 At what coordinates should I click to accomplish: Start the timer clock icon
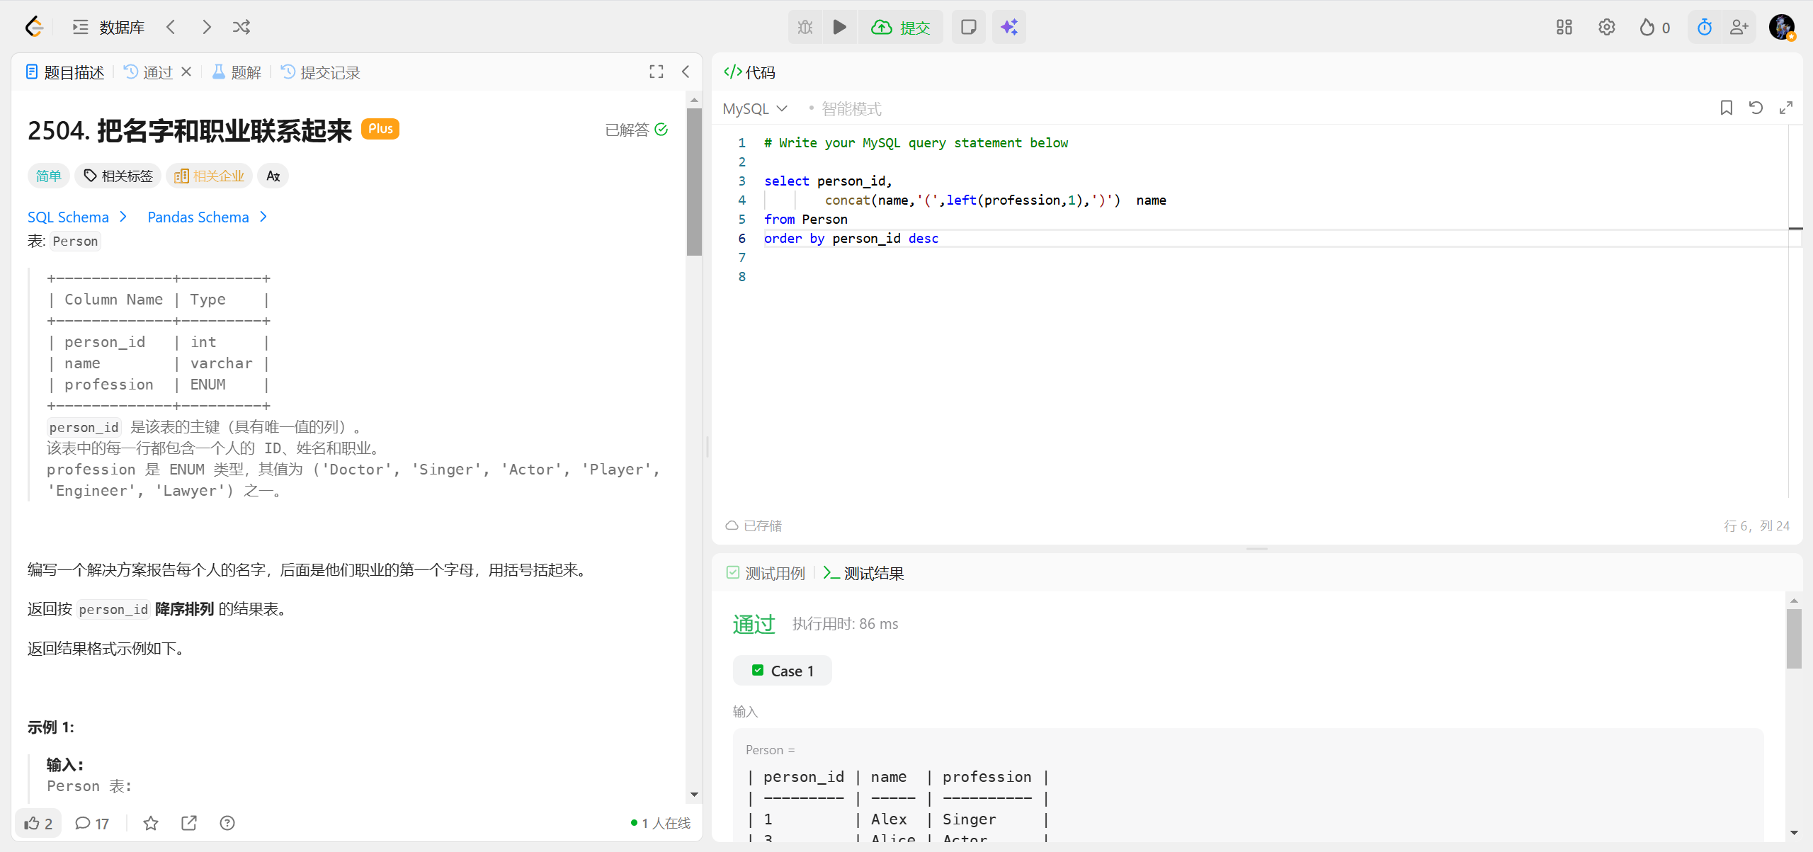tap(1704, 27)
